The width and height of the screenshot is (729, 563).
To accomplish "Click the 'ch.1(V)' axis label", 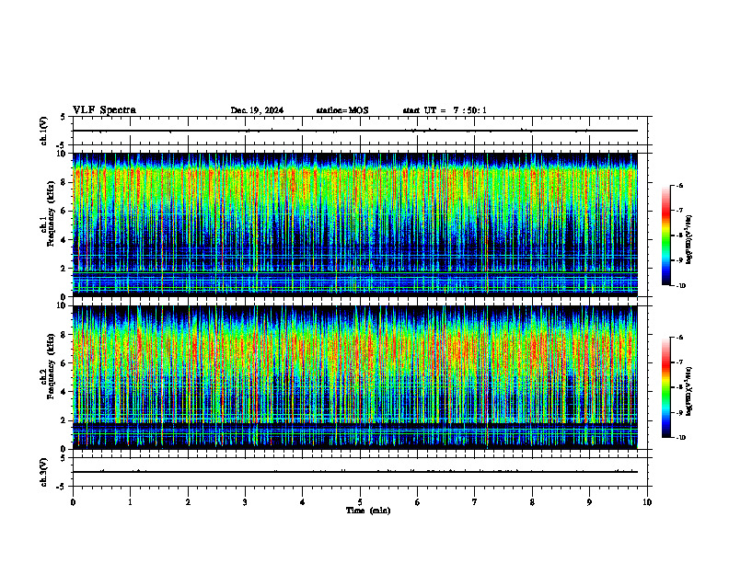I will click(44, 131).
